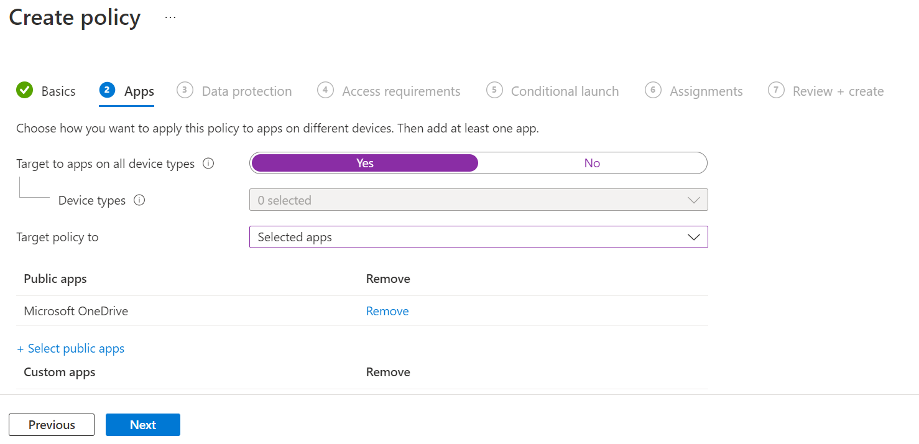Open the Review + create tab
The image size is (919, 444).
tap(838, 91)
